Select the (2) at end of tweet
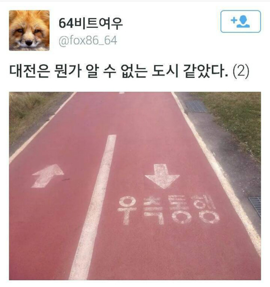This screenshot has height=287, width=270. click(241, 71)
